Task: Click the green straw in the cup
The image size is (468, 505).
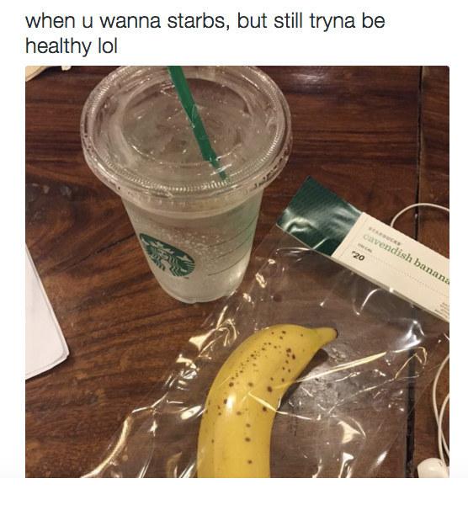Action: (197, 122)
